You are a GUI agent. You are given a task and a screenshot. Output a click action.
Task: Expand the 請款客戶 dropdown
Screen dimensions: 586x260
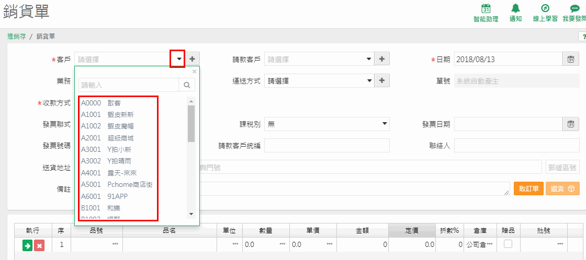[369, 59]
